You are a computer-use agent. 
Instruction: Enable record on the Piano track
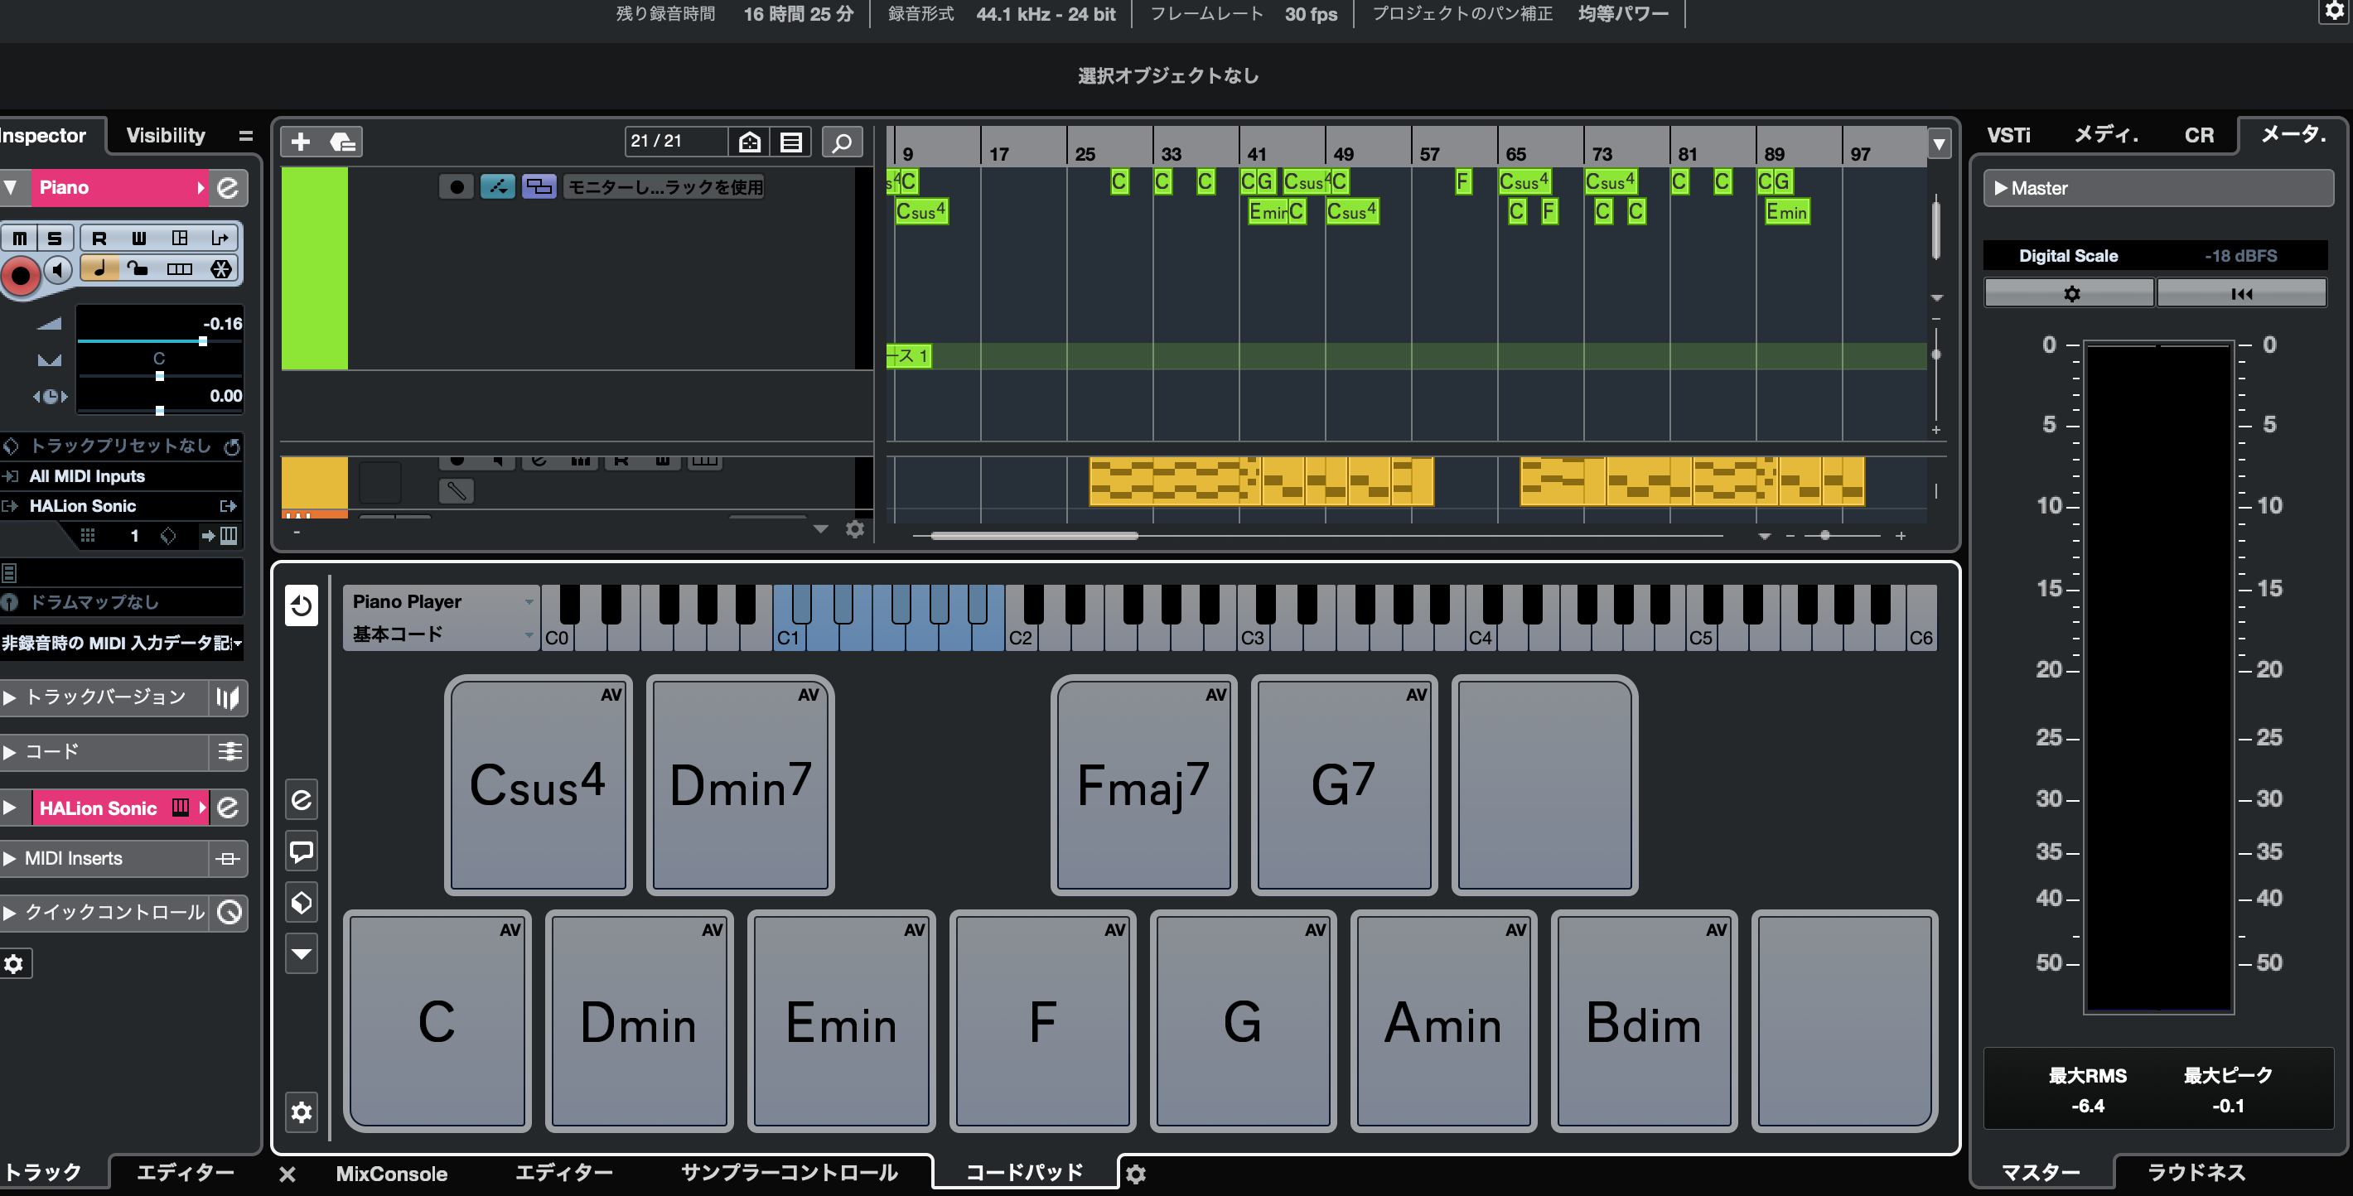click(20, 274)
